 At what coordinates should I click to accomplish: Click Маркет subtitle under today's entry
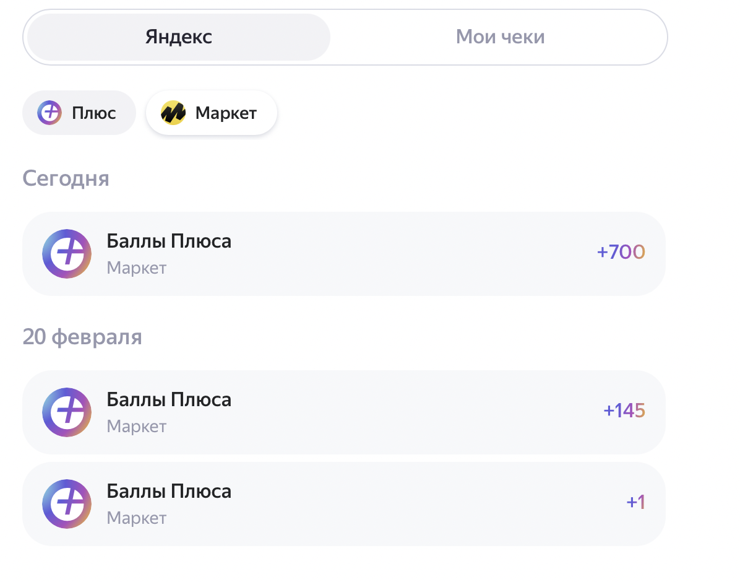click(x=136, y=268)
